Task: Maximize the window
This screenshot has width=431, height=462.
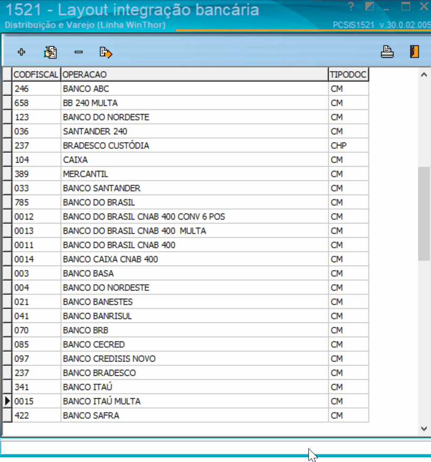Action: [x=406, y=6]
